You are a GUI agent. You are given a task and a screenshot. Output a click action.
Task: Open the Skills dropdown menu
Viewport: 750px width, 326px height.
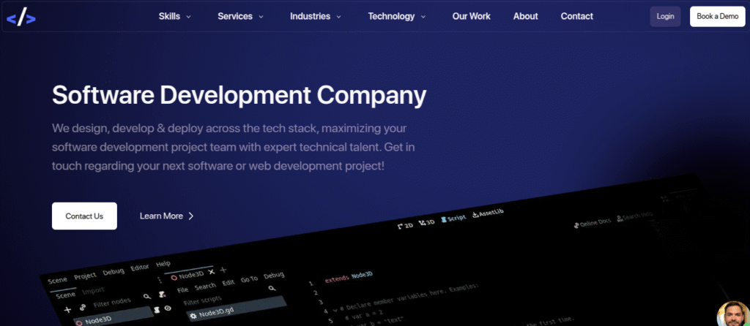point(174,16)
